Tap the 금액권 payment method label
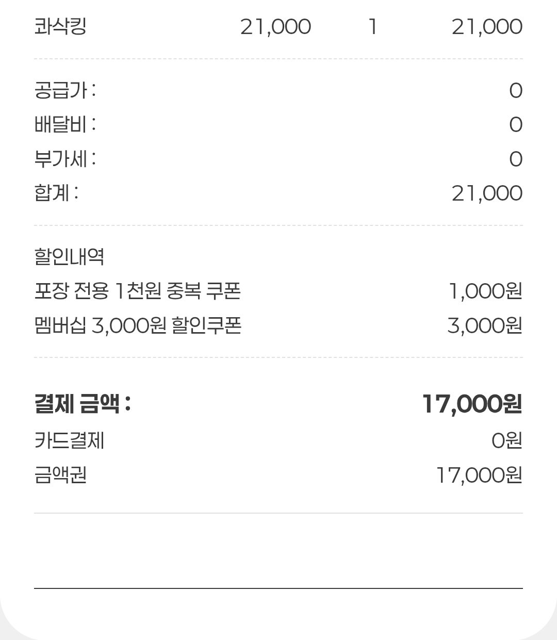Image resolution: width=557 pixels, height=640 pixels. point(60,474)
